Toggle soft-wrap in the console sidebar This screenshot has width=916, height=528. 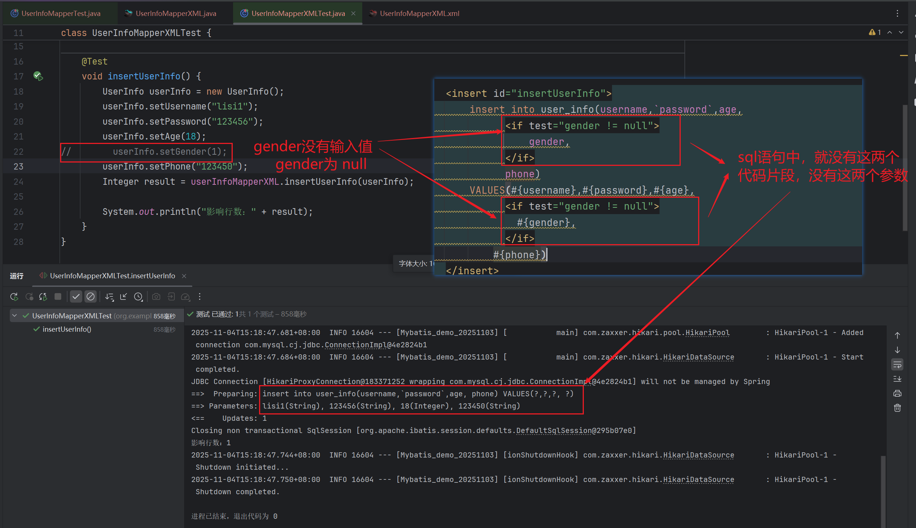(897, 365)
